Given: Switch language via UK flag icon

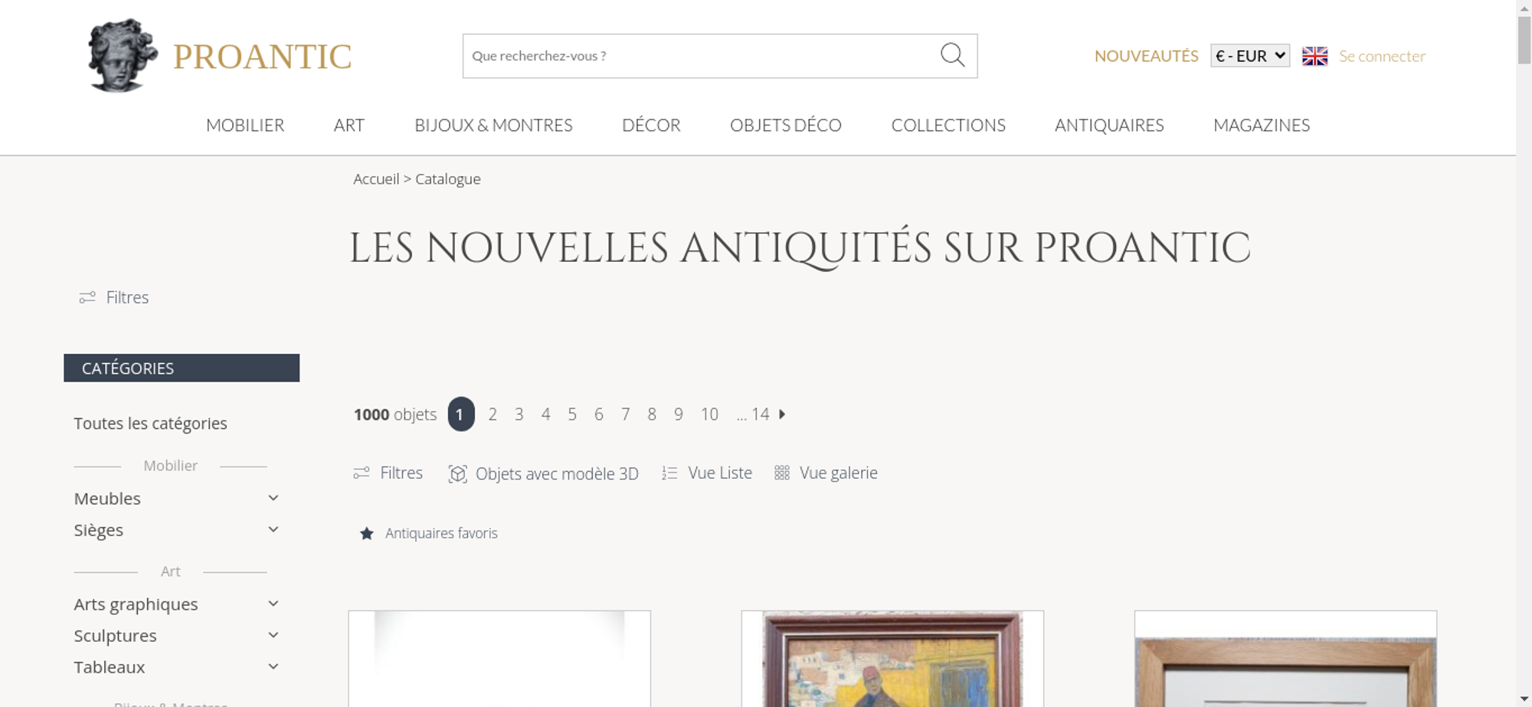Looking at the screenshot, I should pos(1314,56).
